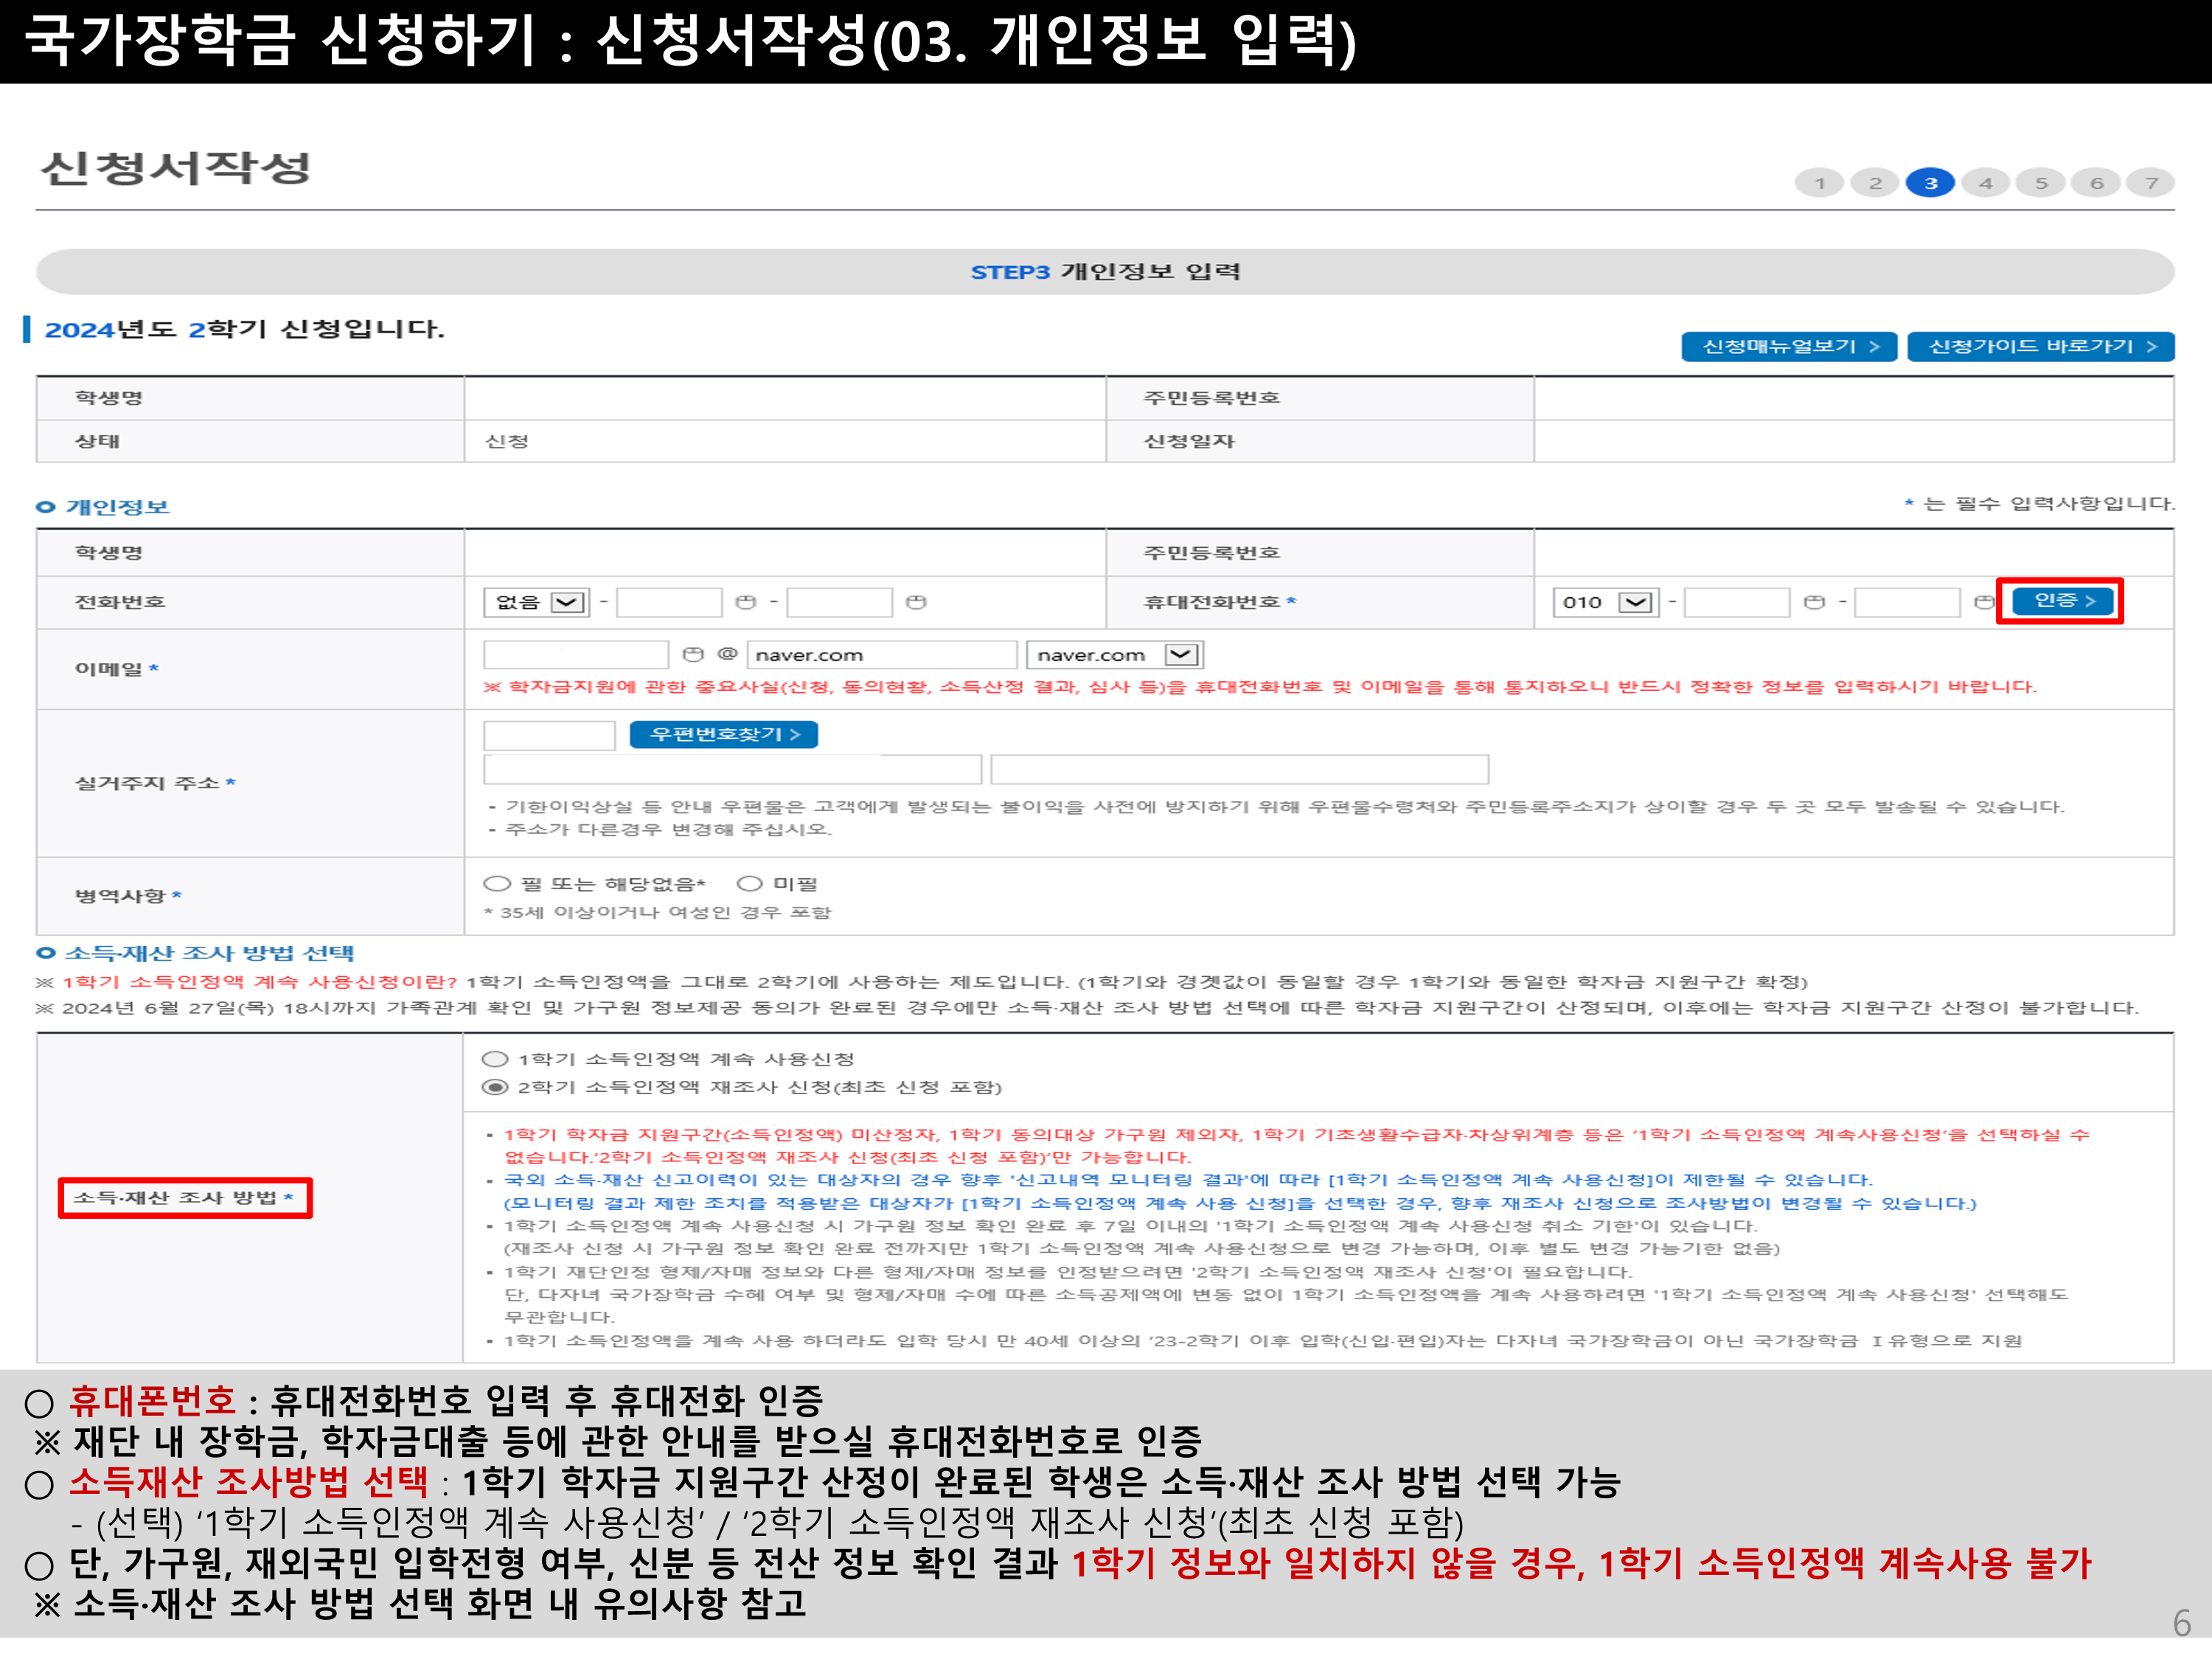Screen dimensions: 2212x1659
Task: Go to step 4 in progress indicator
Action: (1986, 183)
